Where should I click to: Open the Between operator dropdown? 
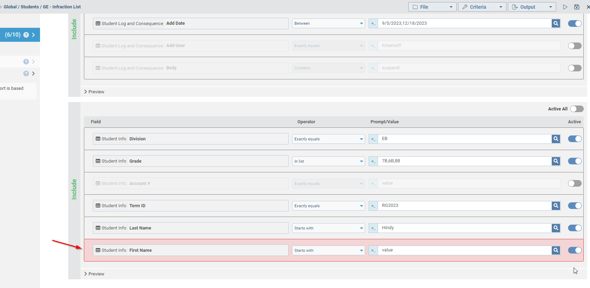328,23
